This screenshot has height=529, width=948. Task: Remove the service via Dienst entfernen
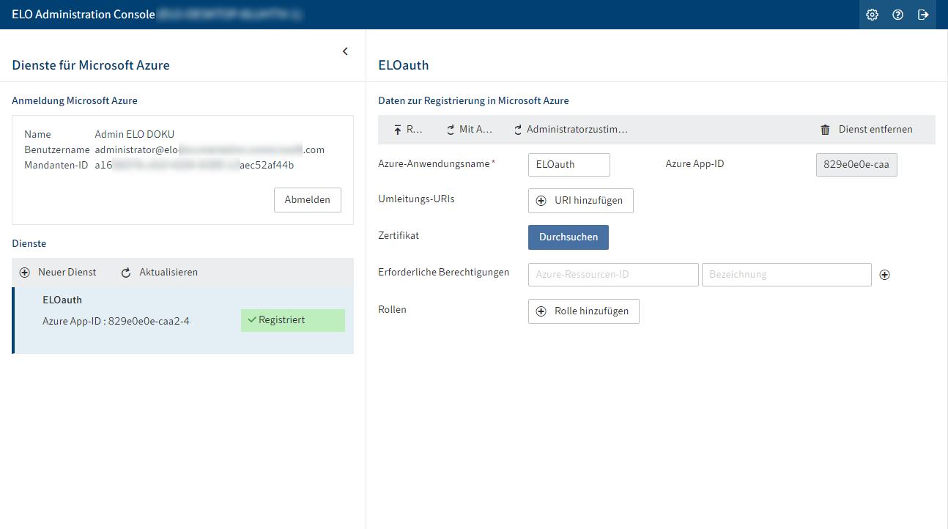click(x=866, y=130)
